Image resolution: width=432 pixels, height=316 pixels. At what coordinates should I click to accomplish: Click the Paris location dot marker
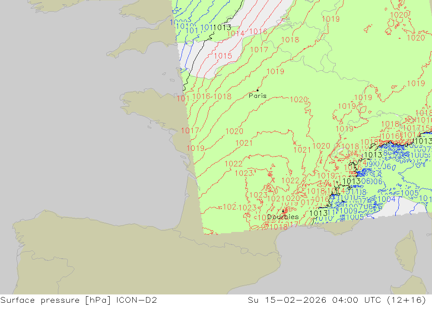point(257,90)
